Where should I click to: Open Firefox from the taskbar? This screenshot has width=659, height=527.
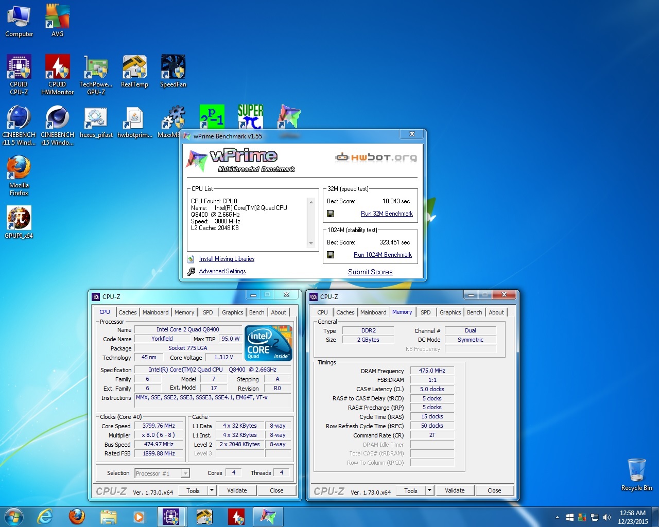77,517
